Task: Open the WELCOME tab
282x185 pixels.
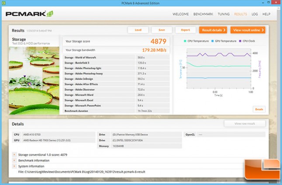Action: point(181,14)
